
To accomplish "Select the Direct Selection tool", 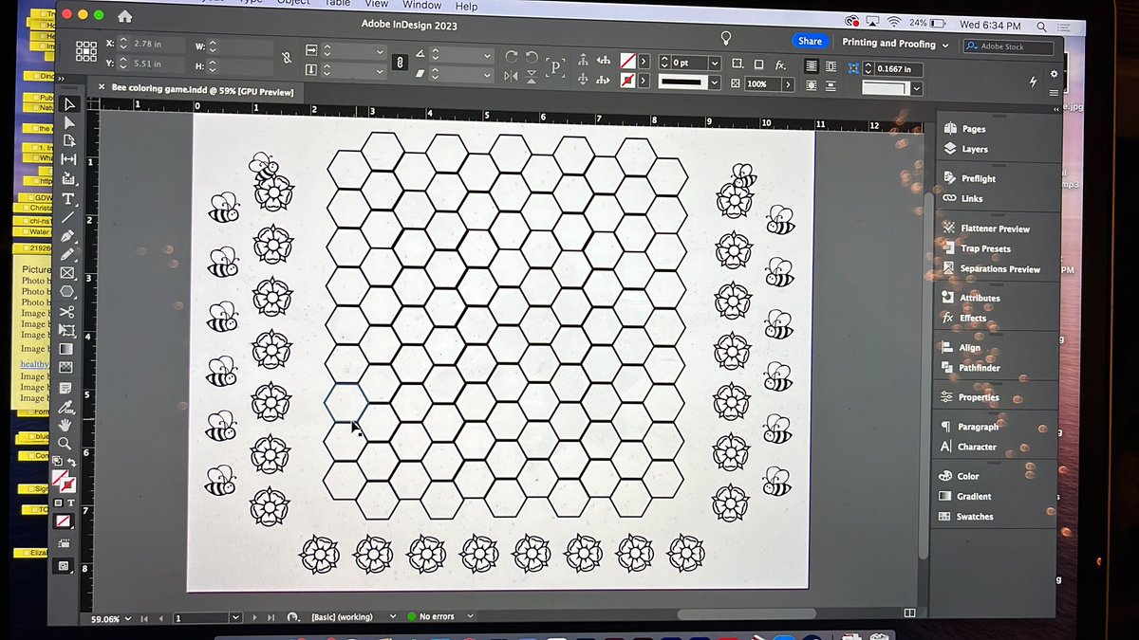I will pyautogui.click(x=68, y=122).
